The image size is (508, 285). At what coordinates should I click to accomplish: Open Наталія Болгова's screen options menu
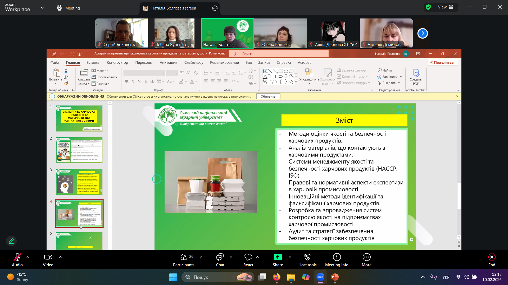pyautogui.click(x=215, y=8)
